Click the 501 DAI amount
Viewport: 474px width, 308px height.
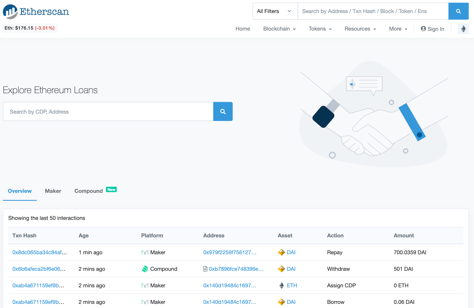pyautogui.click(x=403, y=269)
